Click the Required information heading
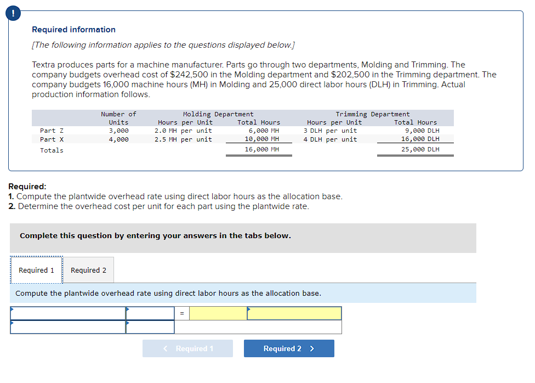 click(73, 30)
